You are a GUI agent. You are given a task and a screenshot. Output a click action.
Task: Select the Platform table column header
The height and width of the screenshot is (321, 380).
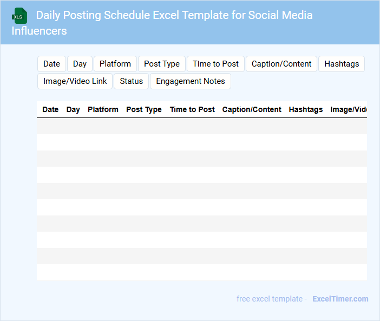click(103, 109)
